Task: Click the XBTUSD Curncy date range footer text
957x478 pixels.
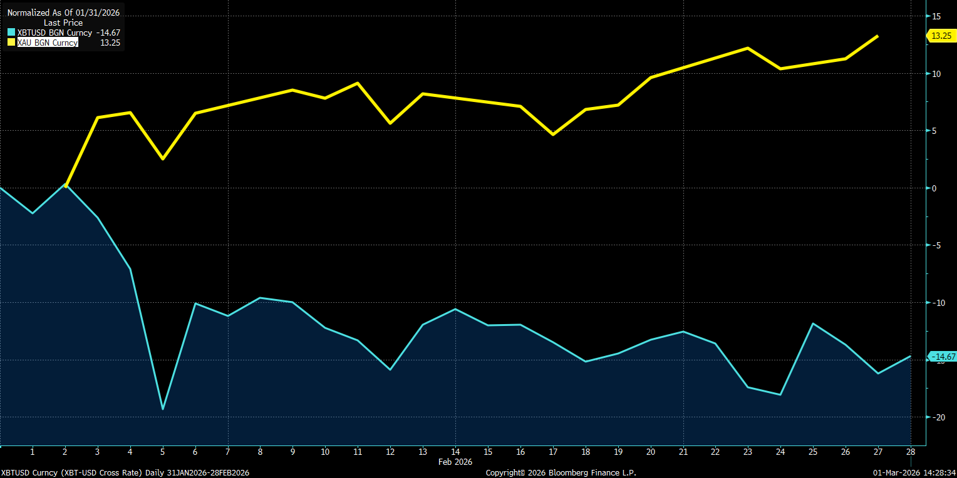Action: point(125,472)
